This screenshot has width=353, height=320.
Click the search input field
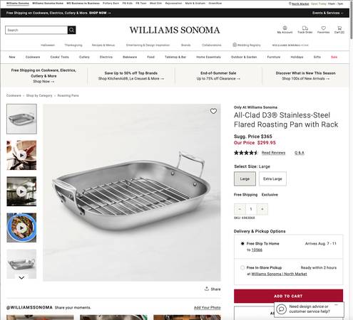click(36, 30)
